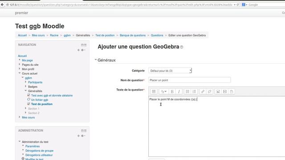Image resolution: width=285 pixels, height=160 pixels.
Task: Expand Badges tree node
Action: coord(26,86)
